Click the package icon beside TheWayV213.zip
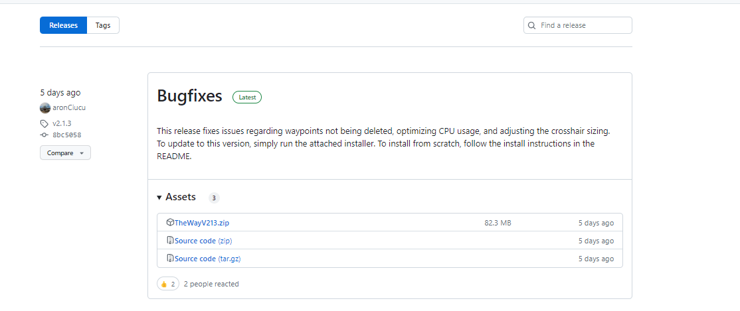Screen dimensions: 740x311 [170, 222]
